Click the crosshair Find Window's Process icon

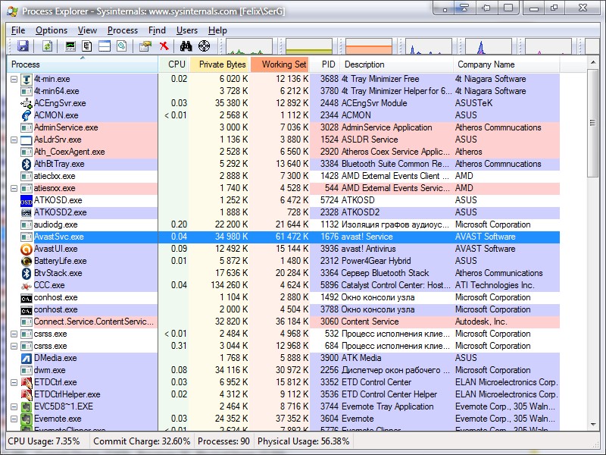coord(204,46)
